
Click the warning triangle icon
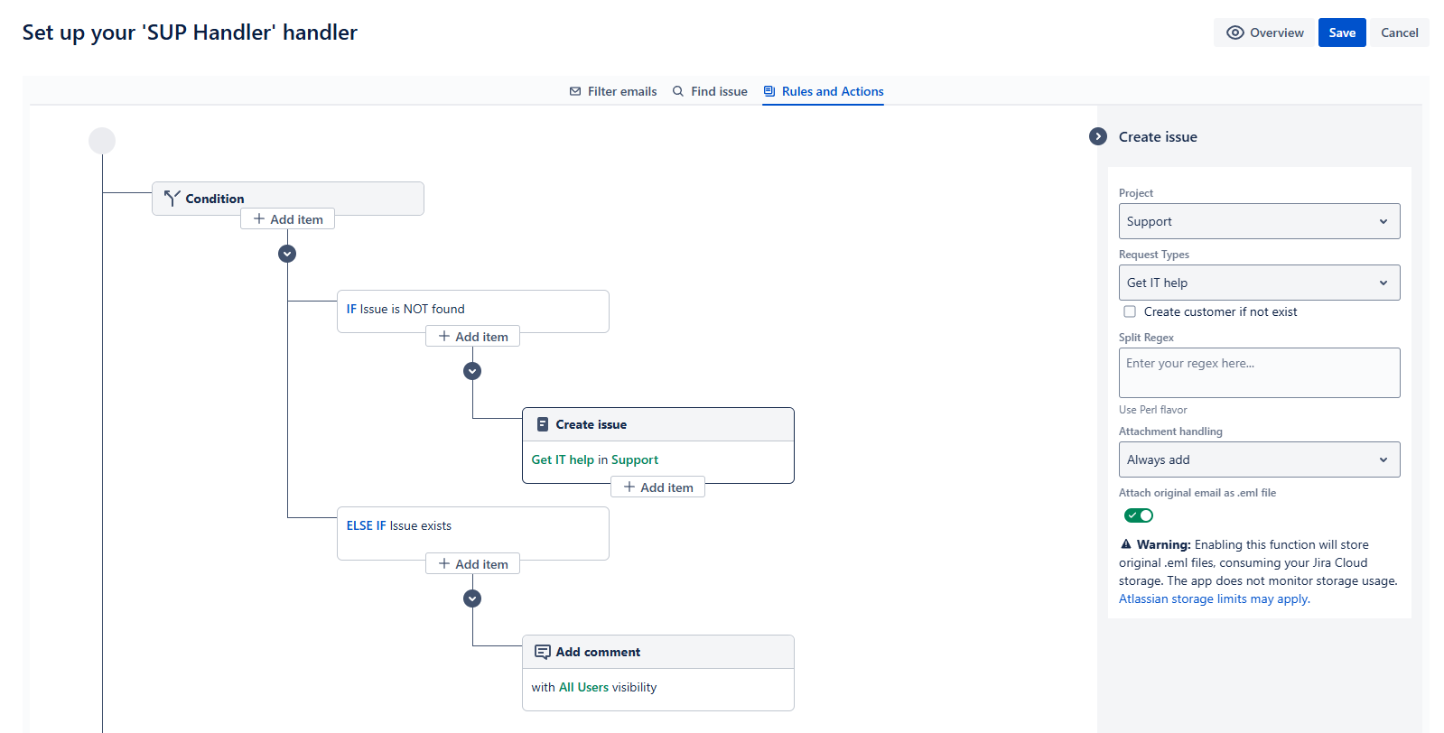point(1126,544)
